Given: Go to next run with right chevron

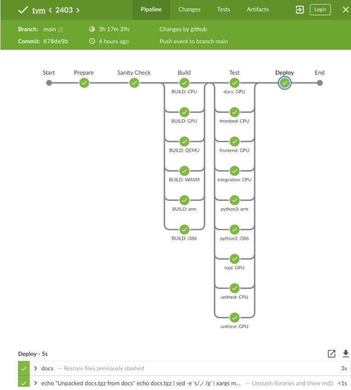Looking at the screenshot, I should (x=78, y=10).
